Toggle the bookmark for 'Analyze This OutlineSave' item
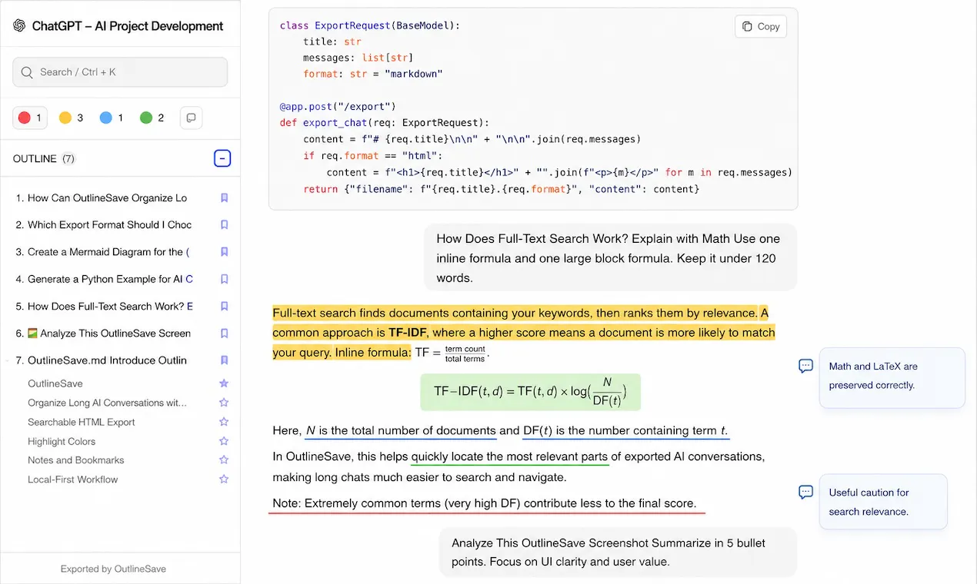The image size is (977, 584). coord(225,333)
